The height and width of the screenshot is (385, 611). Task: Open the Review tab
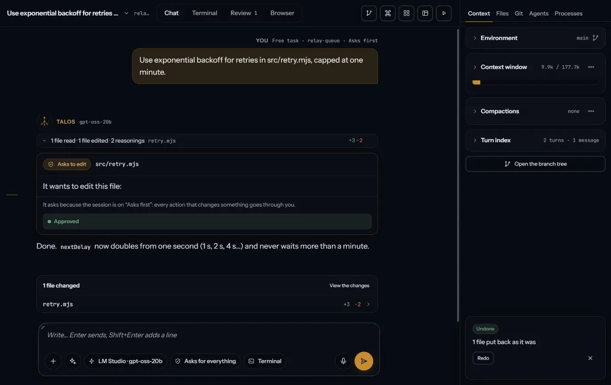point(244,13)
